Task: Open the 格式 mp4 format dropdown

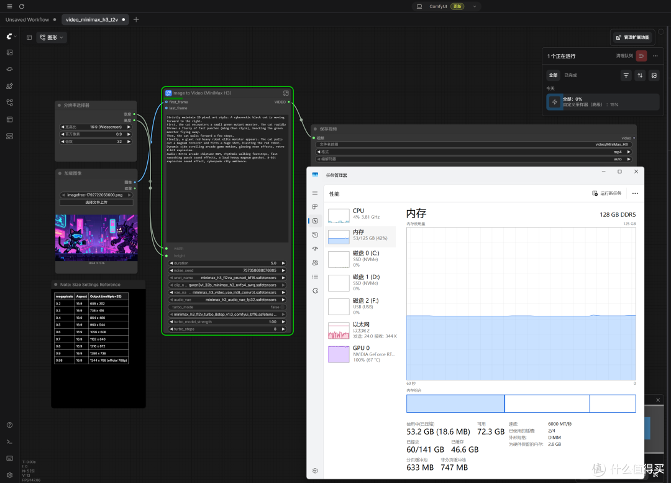Action: [473, 152]
